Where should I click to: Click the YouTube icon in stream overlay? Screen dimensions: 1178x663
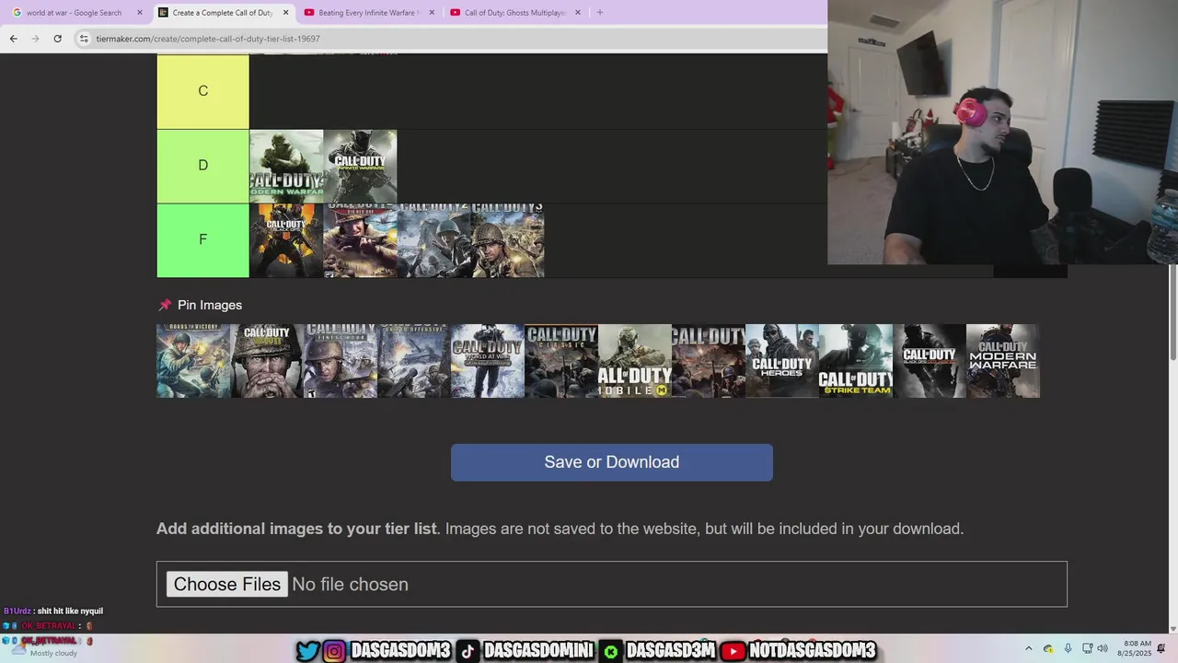click(x=733, y=651)
